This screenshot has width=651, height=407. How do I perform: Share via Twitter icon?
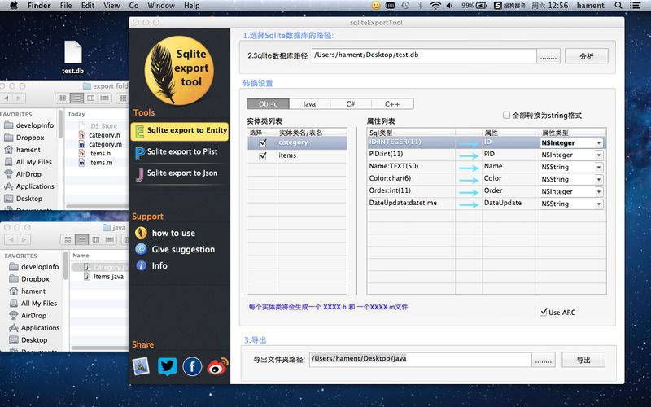tap(168, 366)
